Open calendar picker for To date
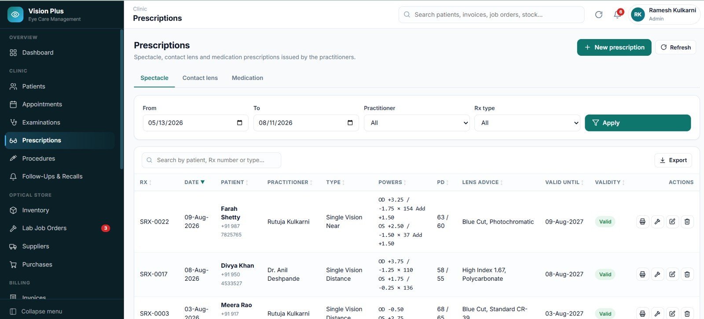This screenshot has height=319, width=704. [350, 123]
